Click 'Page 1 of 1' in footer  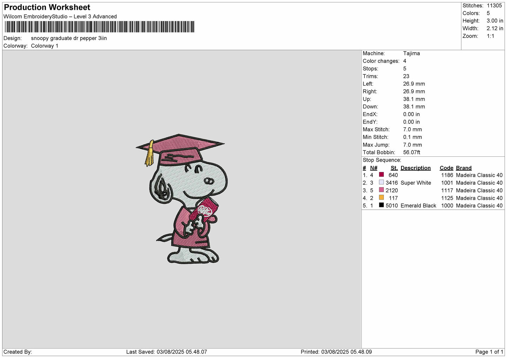[x=489, y=352]
